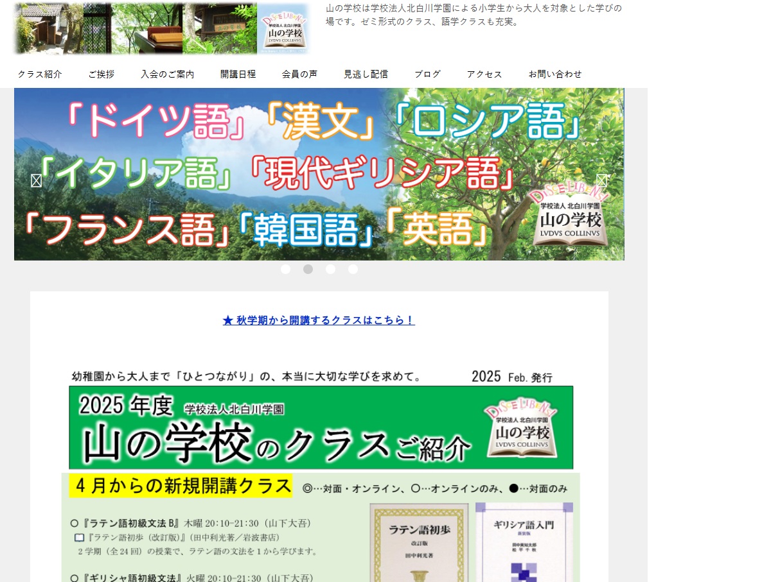Screen dimensions: 771x582
Task: Open 入会のご案内 in the navigation
Action: point(168,74)
